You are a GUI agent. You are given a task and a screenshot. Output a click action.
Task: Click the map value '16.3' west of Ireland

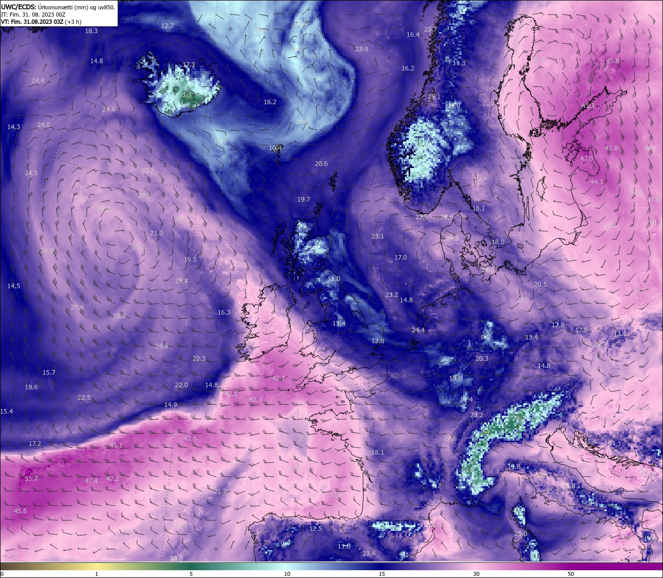pyautogui.click(x=224, y=313)
